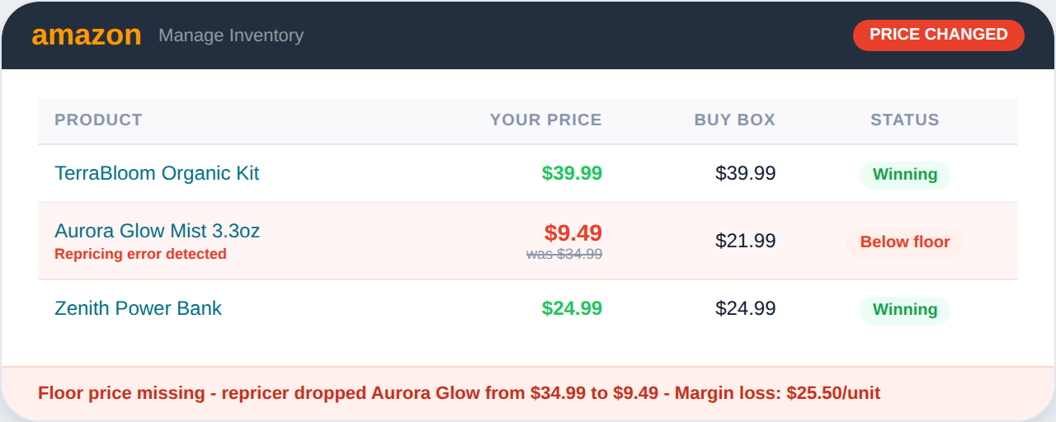
Task: Click Aurora Glow's $21.99 Buy Box price
Action: click(745, 241)
